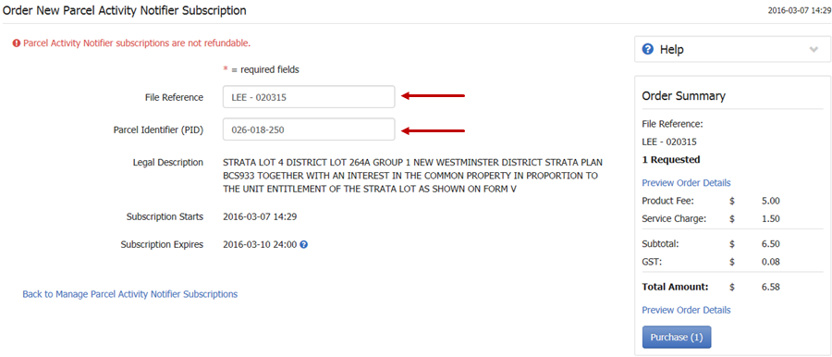The width and height of the screenshot is (832, 357).
Task: Open the help tooltip icon beside Subscription Expires
Action: pos(303,245)
